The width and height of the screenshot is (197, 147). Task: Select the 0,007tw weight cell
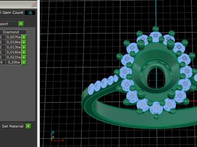(14, 37)
